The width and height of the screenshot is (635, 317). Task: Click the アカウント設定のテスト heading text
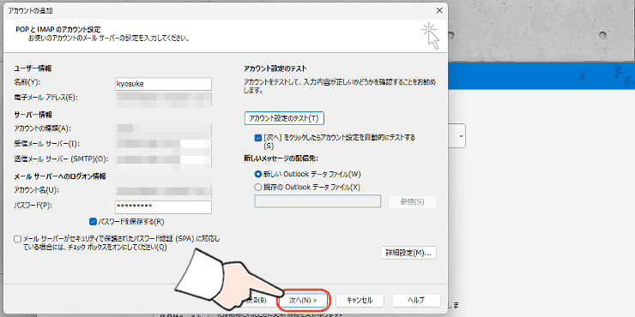pos(275,69)
